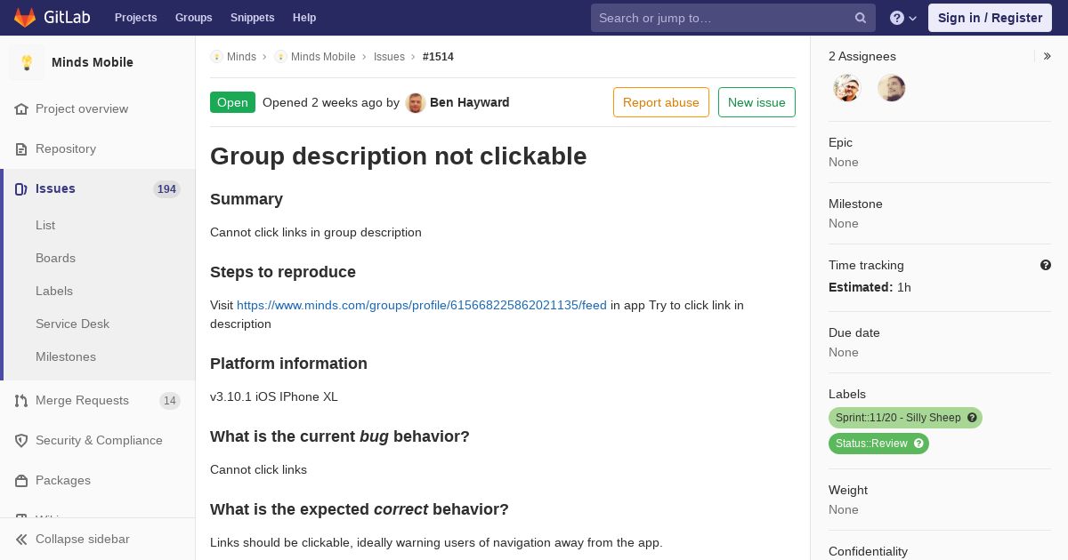The width and height of the screenshot is (1068, 560).
Task: Click the Minds breadcrumb link
Action: (241, 57)
